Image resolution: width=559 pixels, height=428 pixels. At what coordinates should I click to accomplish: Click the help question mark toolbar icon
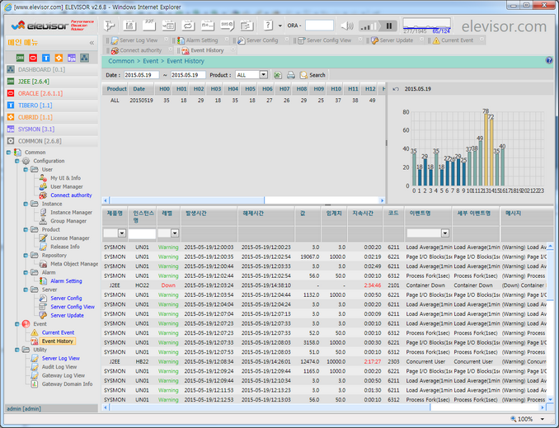point(268,26)
